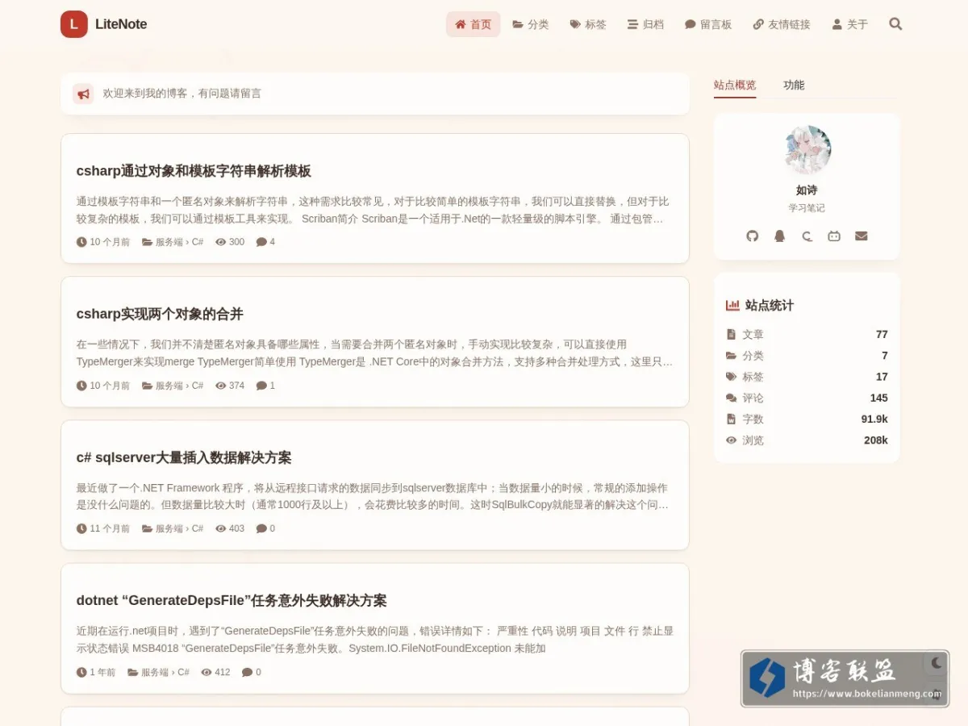Open 标签 in the top navigation
Screen dimensions: 968x726
tap(588, 24)
